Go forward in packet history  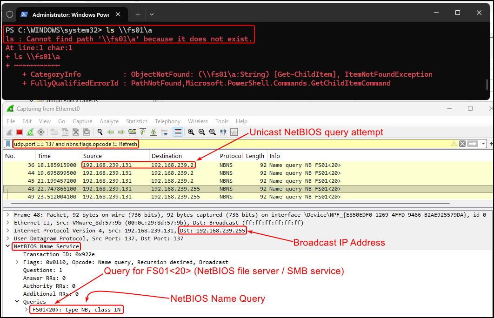coord(121,132)
